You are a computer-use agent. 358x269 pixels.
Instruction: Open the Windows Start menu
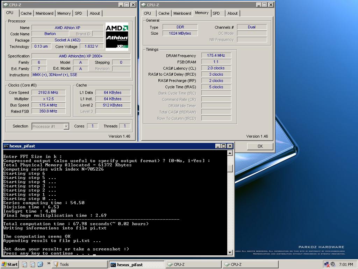[9, 264]
